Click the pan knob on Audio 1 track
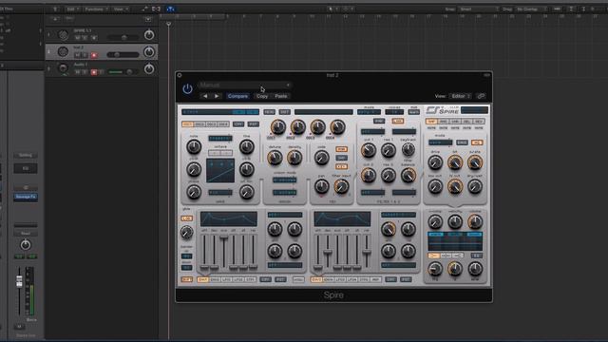The height and width of the screenshot is (342, 608). click(149, 68)
